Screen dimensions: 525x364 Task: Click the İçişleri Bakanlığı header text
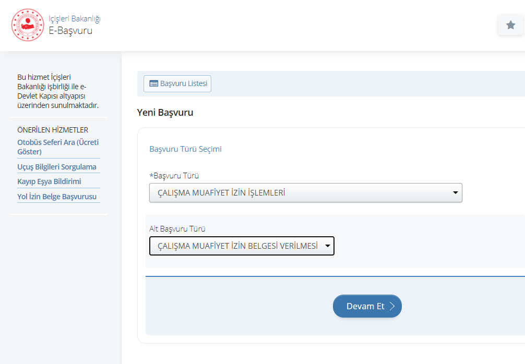pyautogui.click(x=74, y=19)
